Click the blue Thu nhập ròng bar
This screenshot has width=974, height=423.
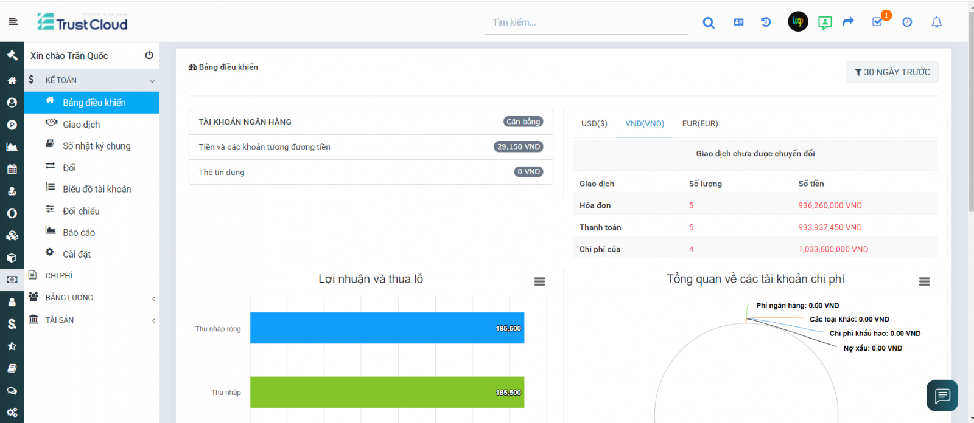coord(387,328)
